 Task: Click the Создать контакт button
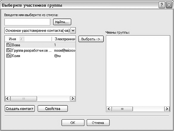coord(20,108)
